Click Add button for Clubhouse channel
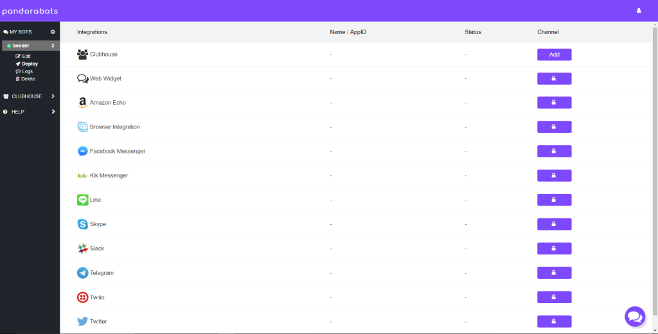This screenshot has width=658, height=334. pyautogui.click(x=554, y=55)
